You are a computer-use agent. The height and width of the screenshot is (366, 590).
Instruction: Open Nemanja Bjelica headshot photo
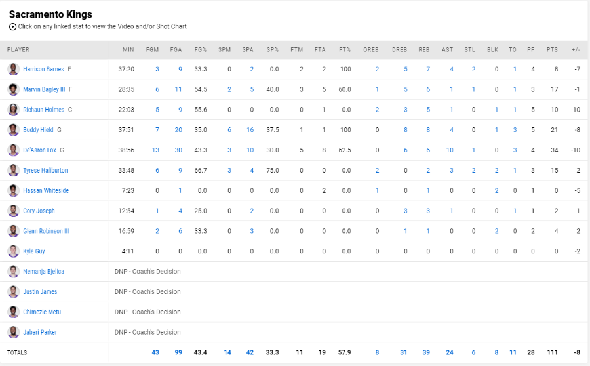click(14, 272)
